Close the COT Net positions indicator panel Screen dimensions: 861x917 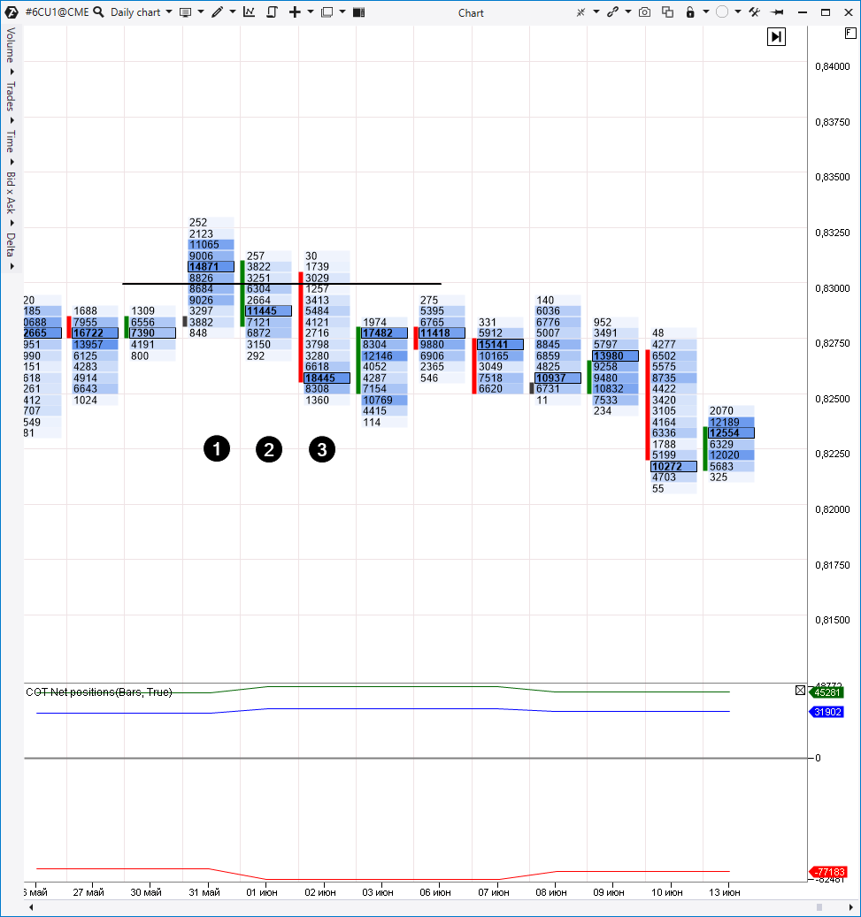point(801,690)
